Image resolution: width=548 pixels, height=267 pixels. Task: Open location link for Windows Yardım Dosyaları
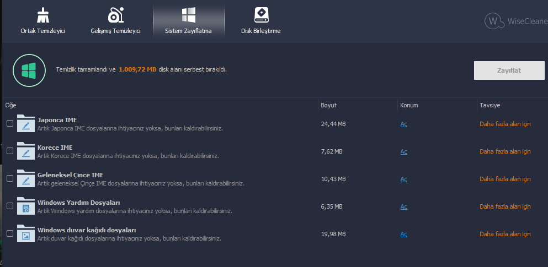click(x=403, y=206)
